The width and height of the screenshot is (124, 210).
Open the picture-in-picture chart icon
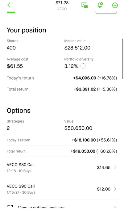click(x=85, y=5)
